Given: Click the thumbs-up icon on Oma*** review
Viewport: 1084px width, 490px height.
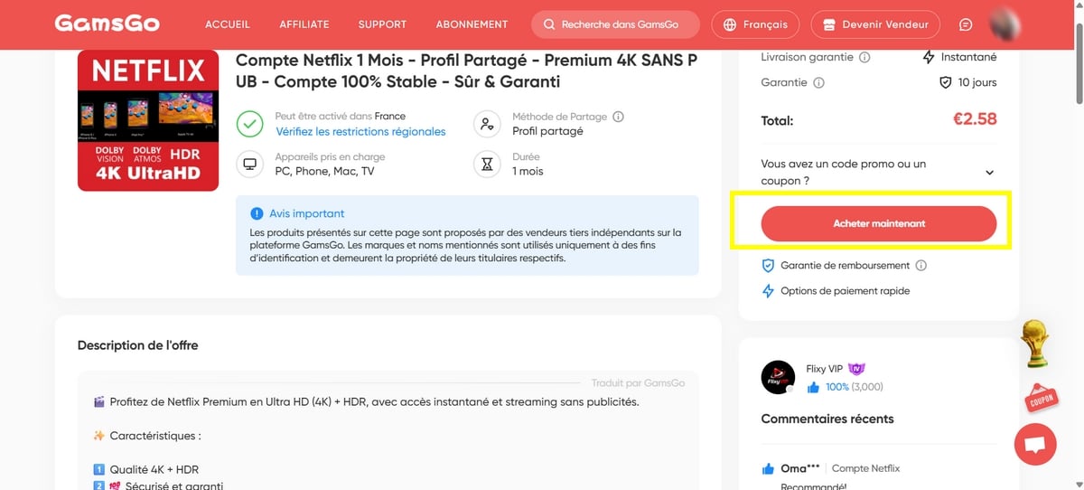Looking at the screenshot, I should pyautogui.click(x=769, y=468).
